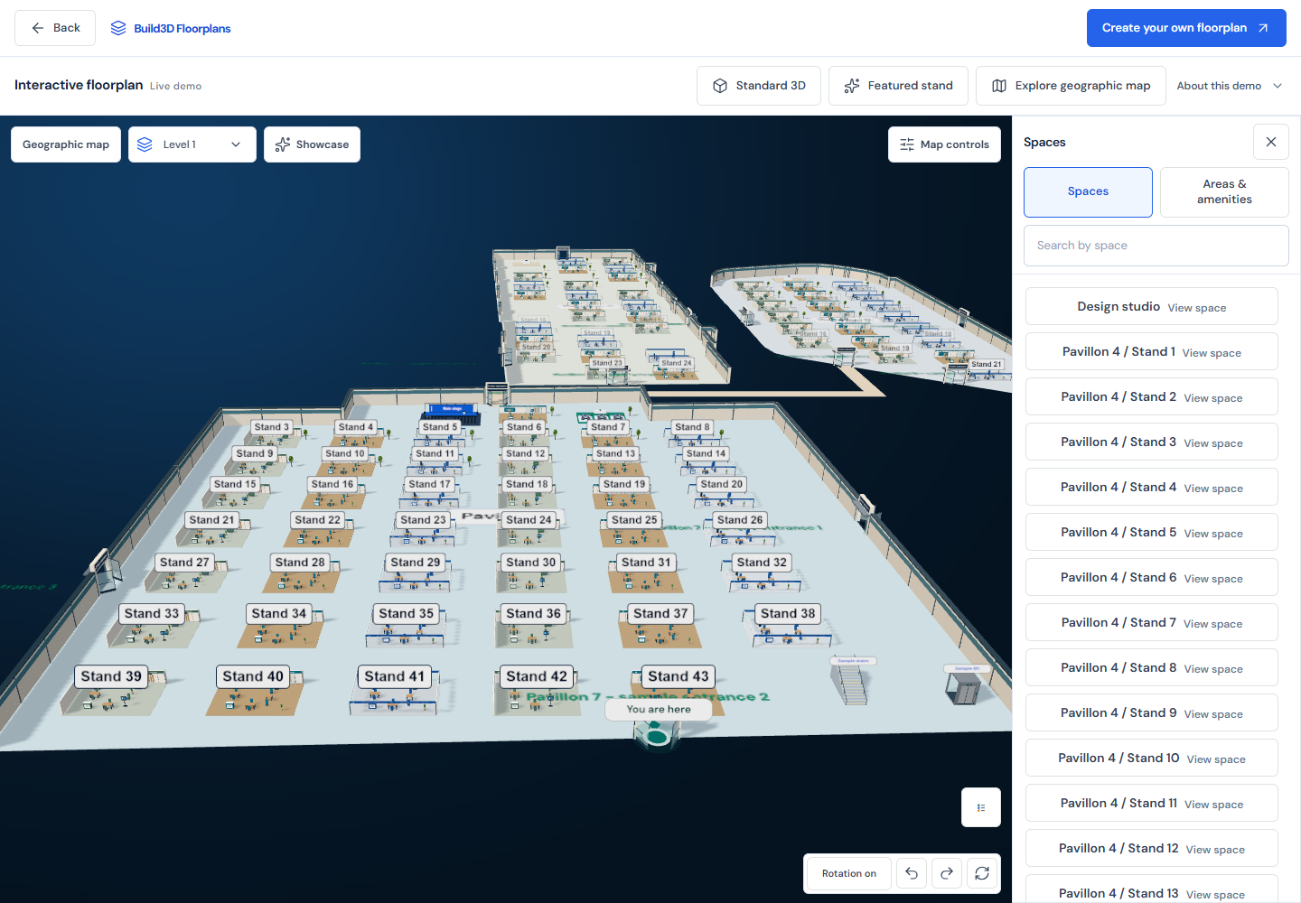Viewport: 1301px width, 903px height.
Task: Rotate map counter-clockwise with left arrow icon
Action: [x=912, y=873]
